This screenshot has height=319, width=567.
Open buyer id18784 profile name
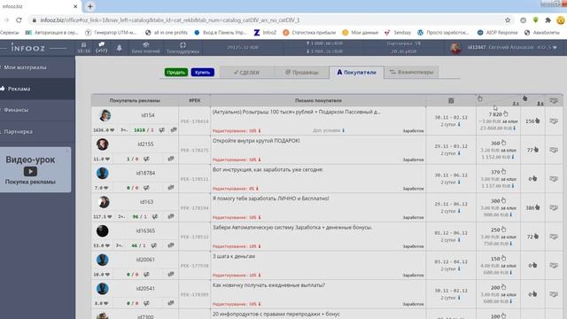pos(145,173)
